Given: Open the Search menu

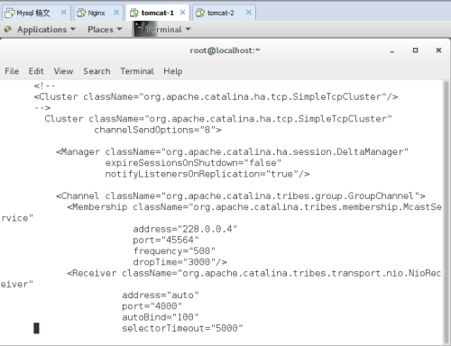Looking at the screenshot, I should click(97, 71).
